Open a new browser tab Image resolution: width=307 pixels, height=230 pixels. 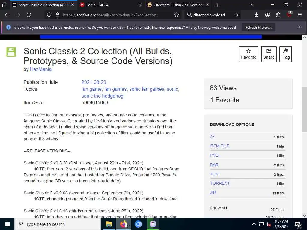click(217, 5)
